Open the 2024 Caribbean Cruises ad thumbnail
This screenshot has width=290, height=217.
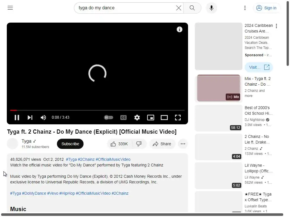click(219, 46)
